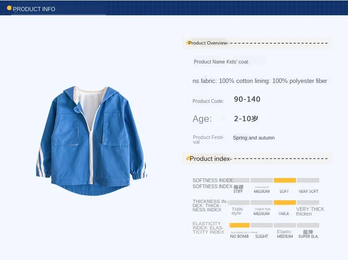Click the THICKNESS INDEX label
Image resolution: width=348 pixels, height=260 pixels.
click(210, 205)
